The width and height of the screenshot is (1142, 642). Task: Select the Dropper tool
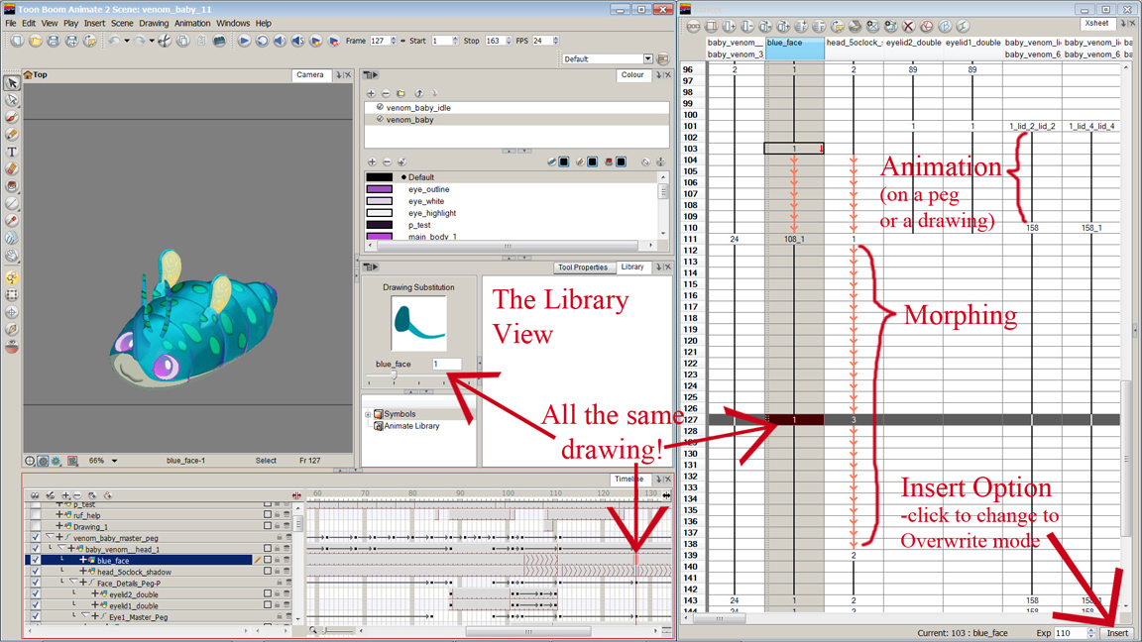[12, 221]
